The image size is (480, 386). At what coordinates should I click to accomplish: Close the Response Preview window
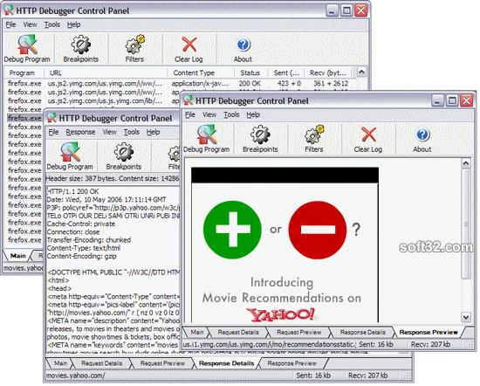[467, 100]
